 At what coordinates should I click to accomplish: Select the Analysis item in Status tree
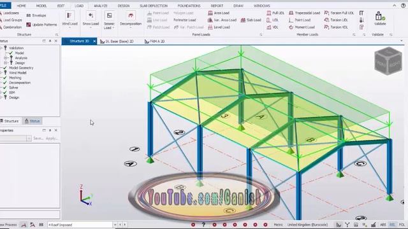[x=21, y=58]
